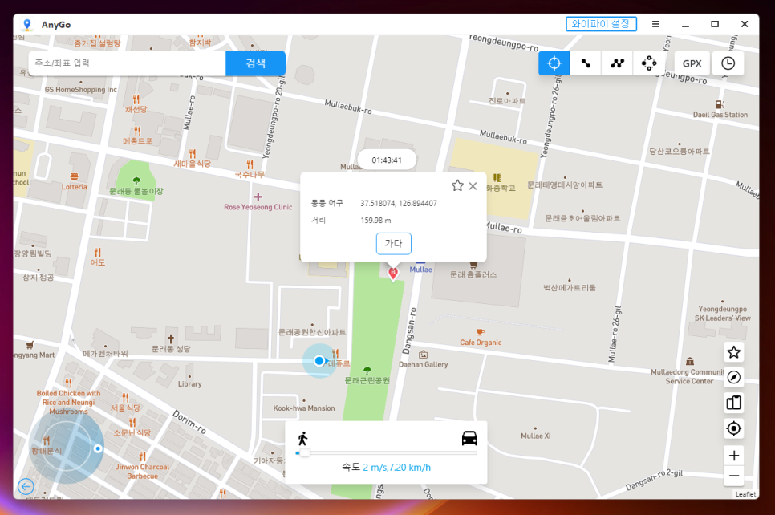Viewport: 775px width, 515px height.
Task: Focus the 주소/좌표 입력 search field
Action: 127,63
